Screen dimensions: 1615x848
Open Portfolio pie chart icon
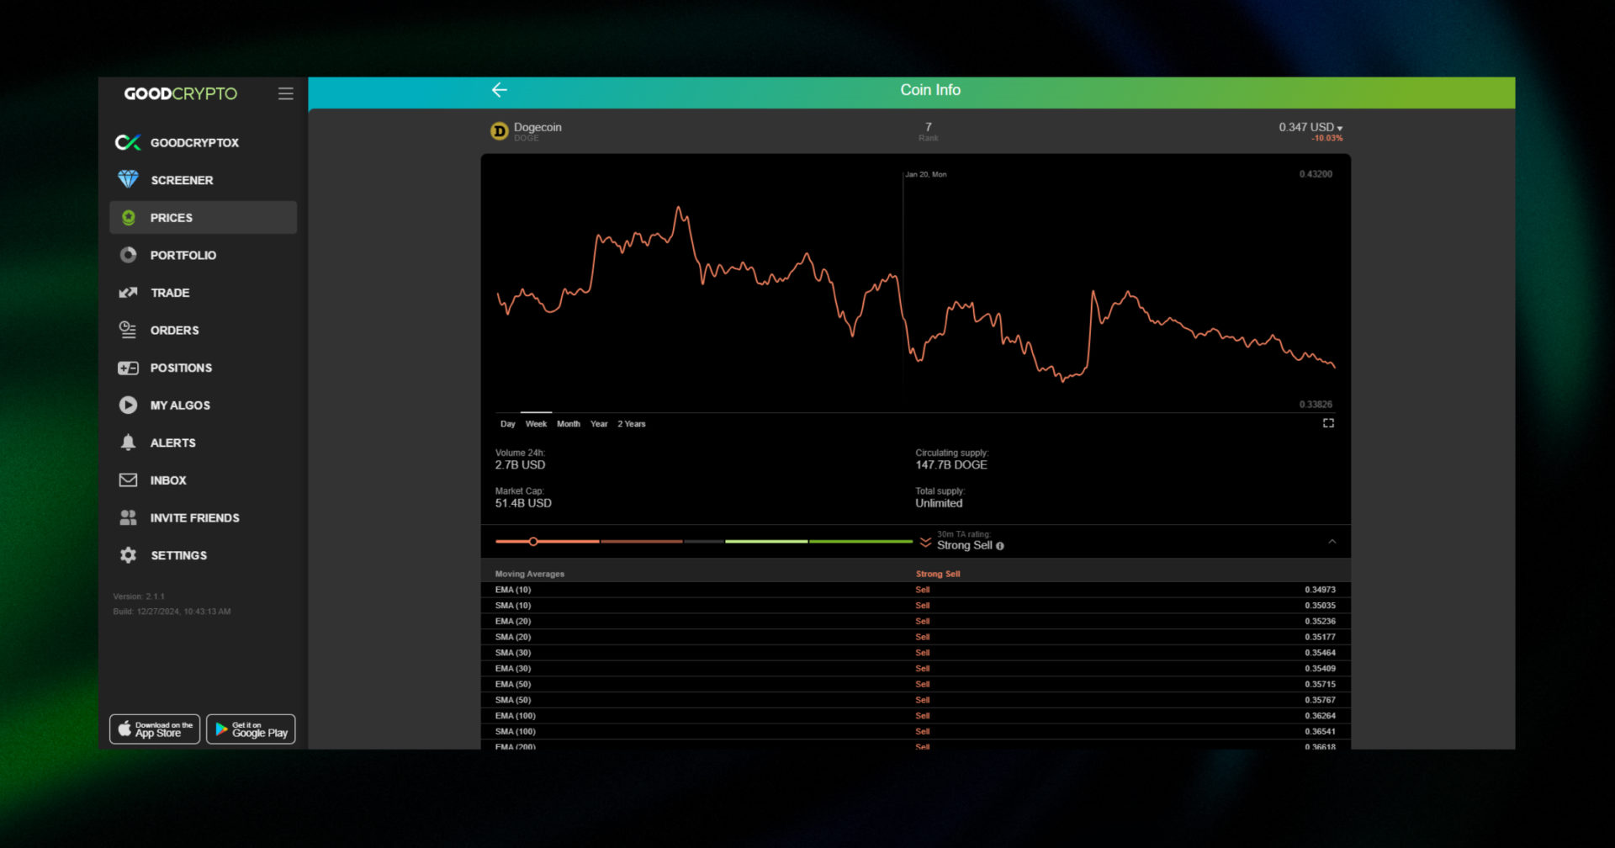128,255
